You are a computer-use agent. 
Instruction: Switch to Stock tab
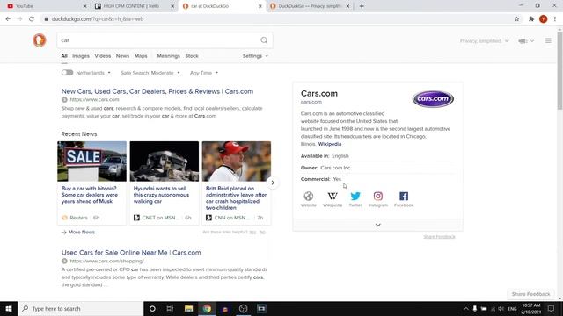[192, 56]
